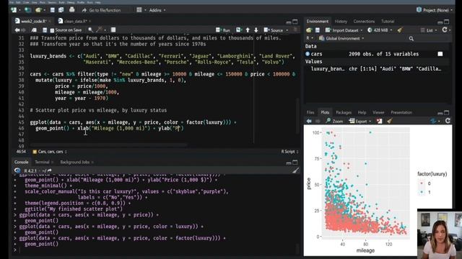This screenshot has width=462, height=259.
Task: Switch to the Background Jobs tab
Action: pos(75,162)
